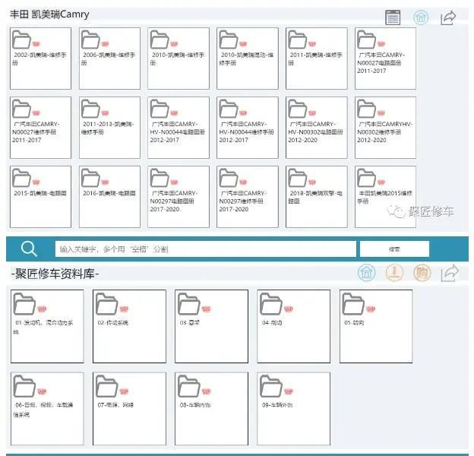
Task: Open the 06-音频、视频、车载通信系统 folder
Action: [47, 409]
